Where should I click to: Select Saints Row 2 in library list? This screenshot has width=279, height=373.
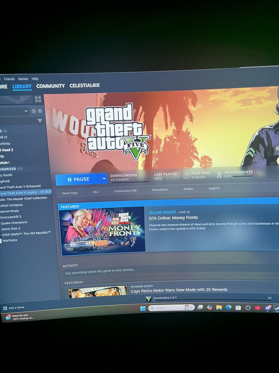[10, 228]
